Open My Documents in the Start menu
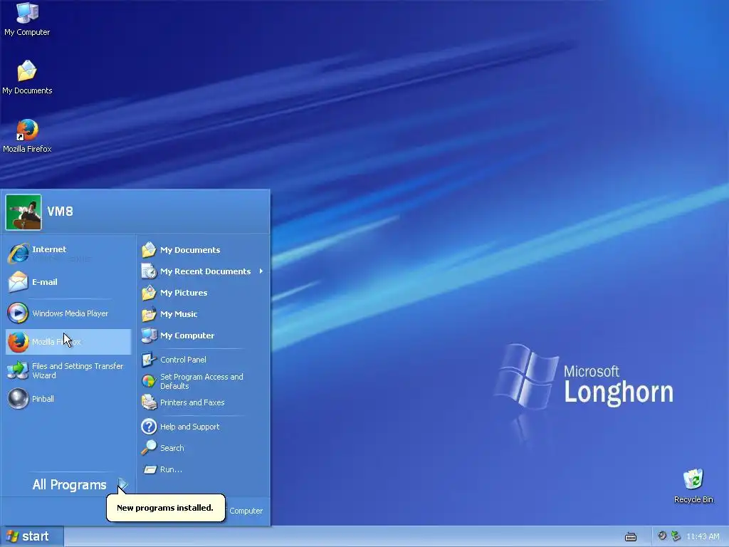This screenshot has width=729, height=547. pos(203,250)
